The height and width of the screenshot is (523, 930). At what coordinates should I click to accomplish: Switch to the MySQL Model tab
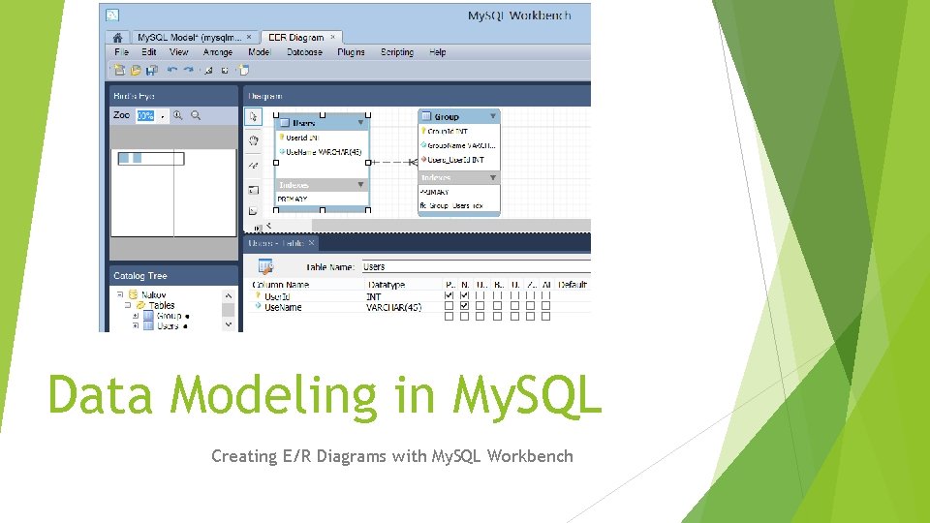[189, 38]
